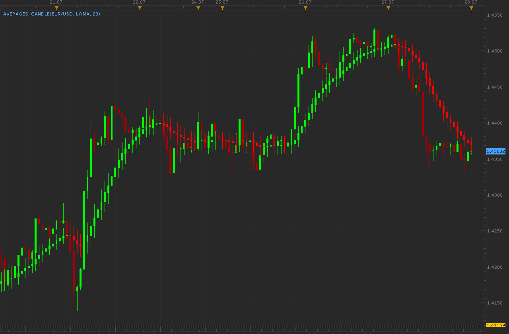Click the orange day marker under 21.07
Viewport: 509px width, 334px height.
point(56,8)
